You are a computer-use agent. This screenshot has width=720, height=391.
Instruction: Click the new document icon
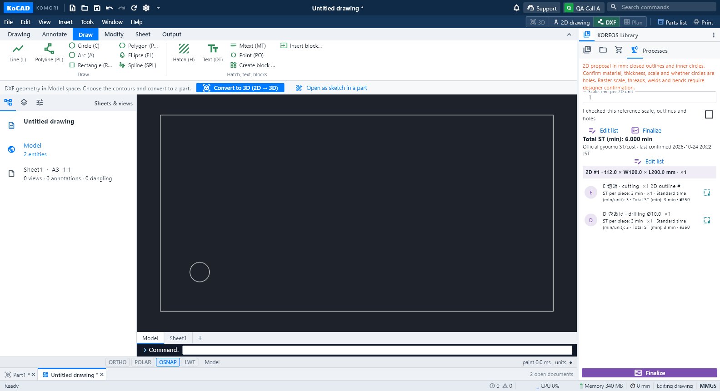point(72,8)
